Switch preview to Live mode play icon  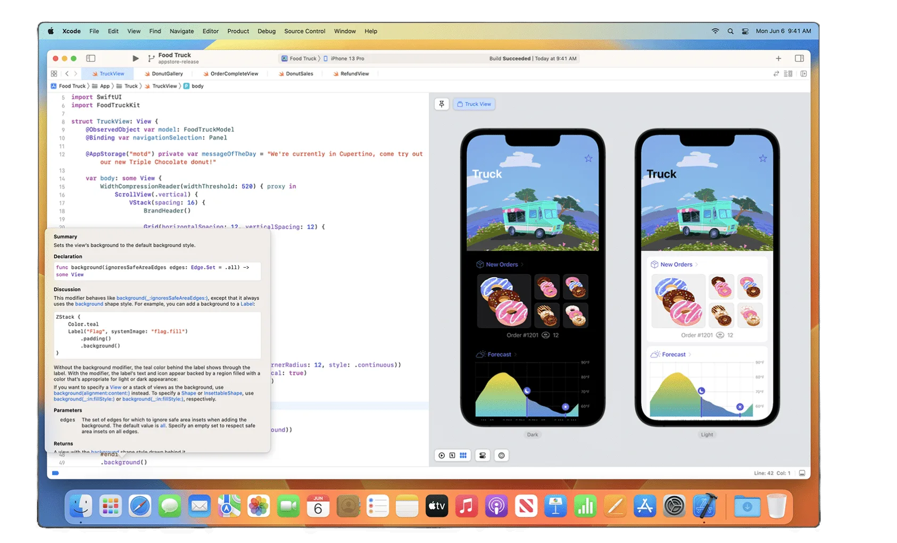[x=442, y=455]
